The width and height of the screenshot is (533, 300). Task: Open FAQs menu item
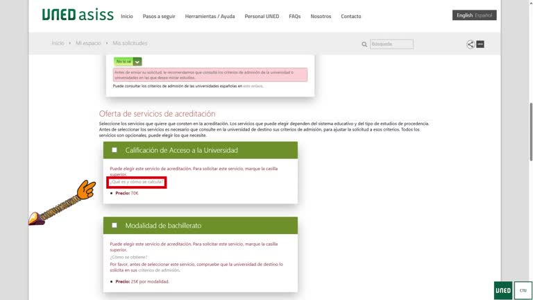295,17
